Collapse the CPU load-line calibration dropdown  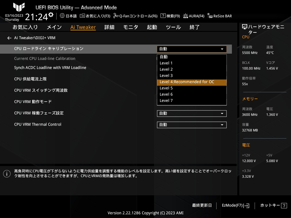click(192, 49)
